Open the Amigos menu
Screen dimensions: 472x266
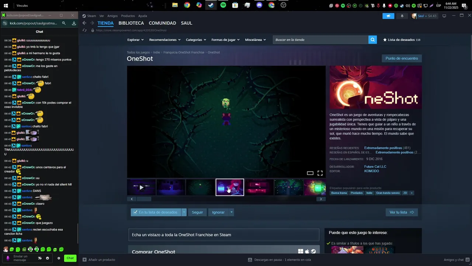[x=112, y=16]
